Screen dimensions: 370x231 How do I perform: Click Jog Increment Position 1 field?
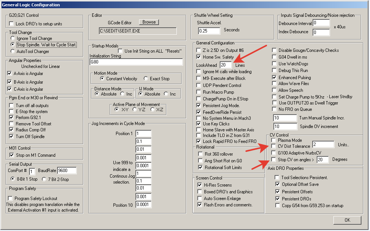(x=144, y=134)
